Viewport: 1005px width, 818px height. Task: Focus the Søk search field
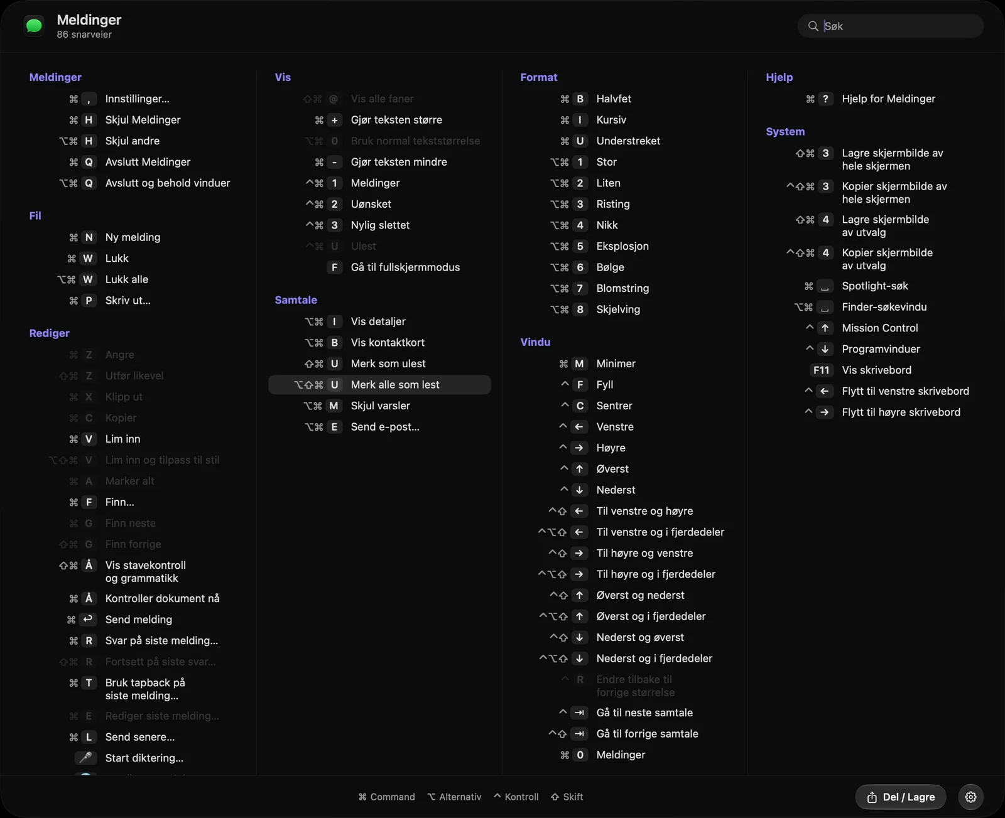pos(891,26)
